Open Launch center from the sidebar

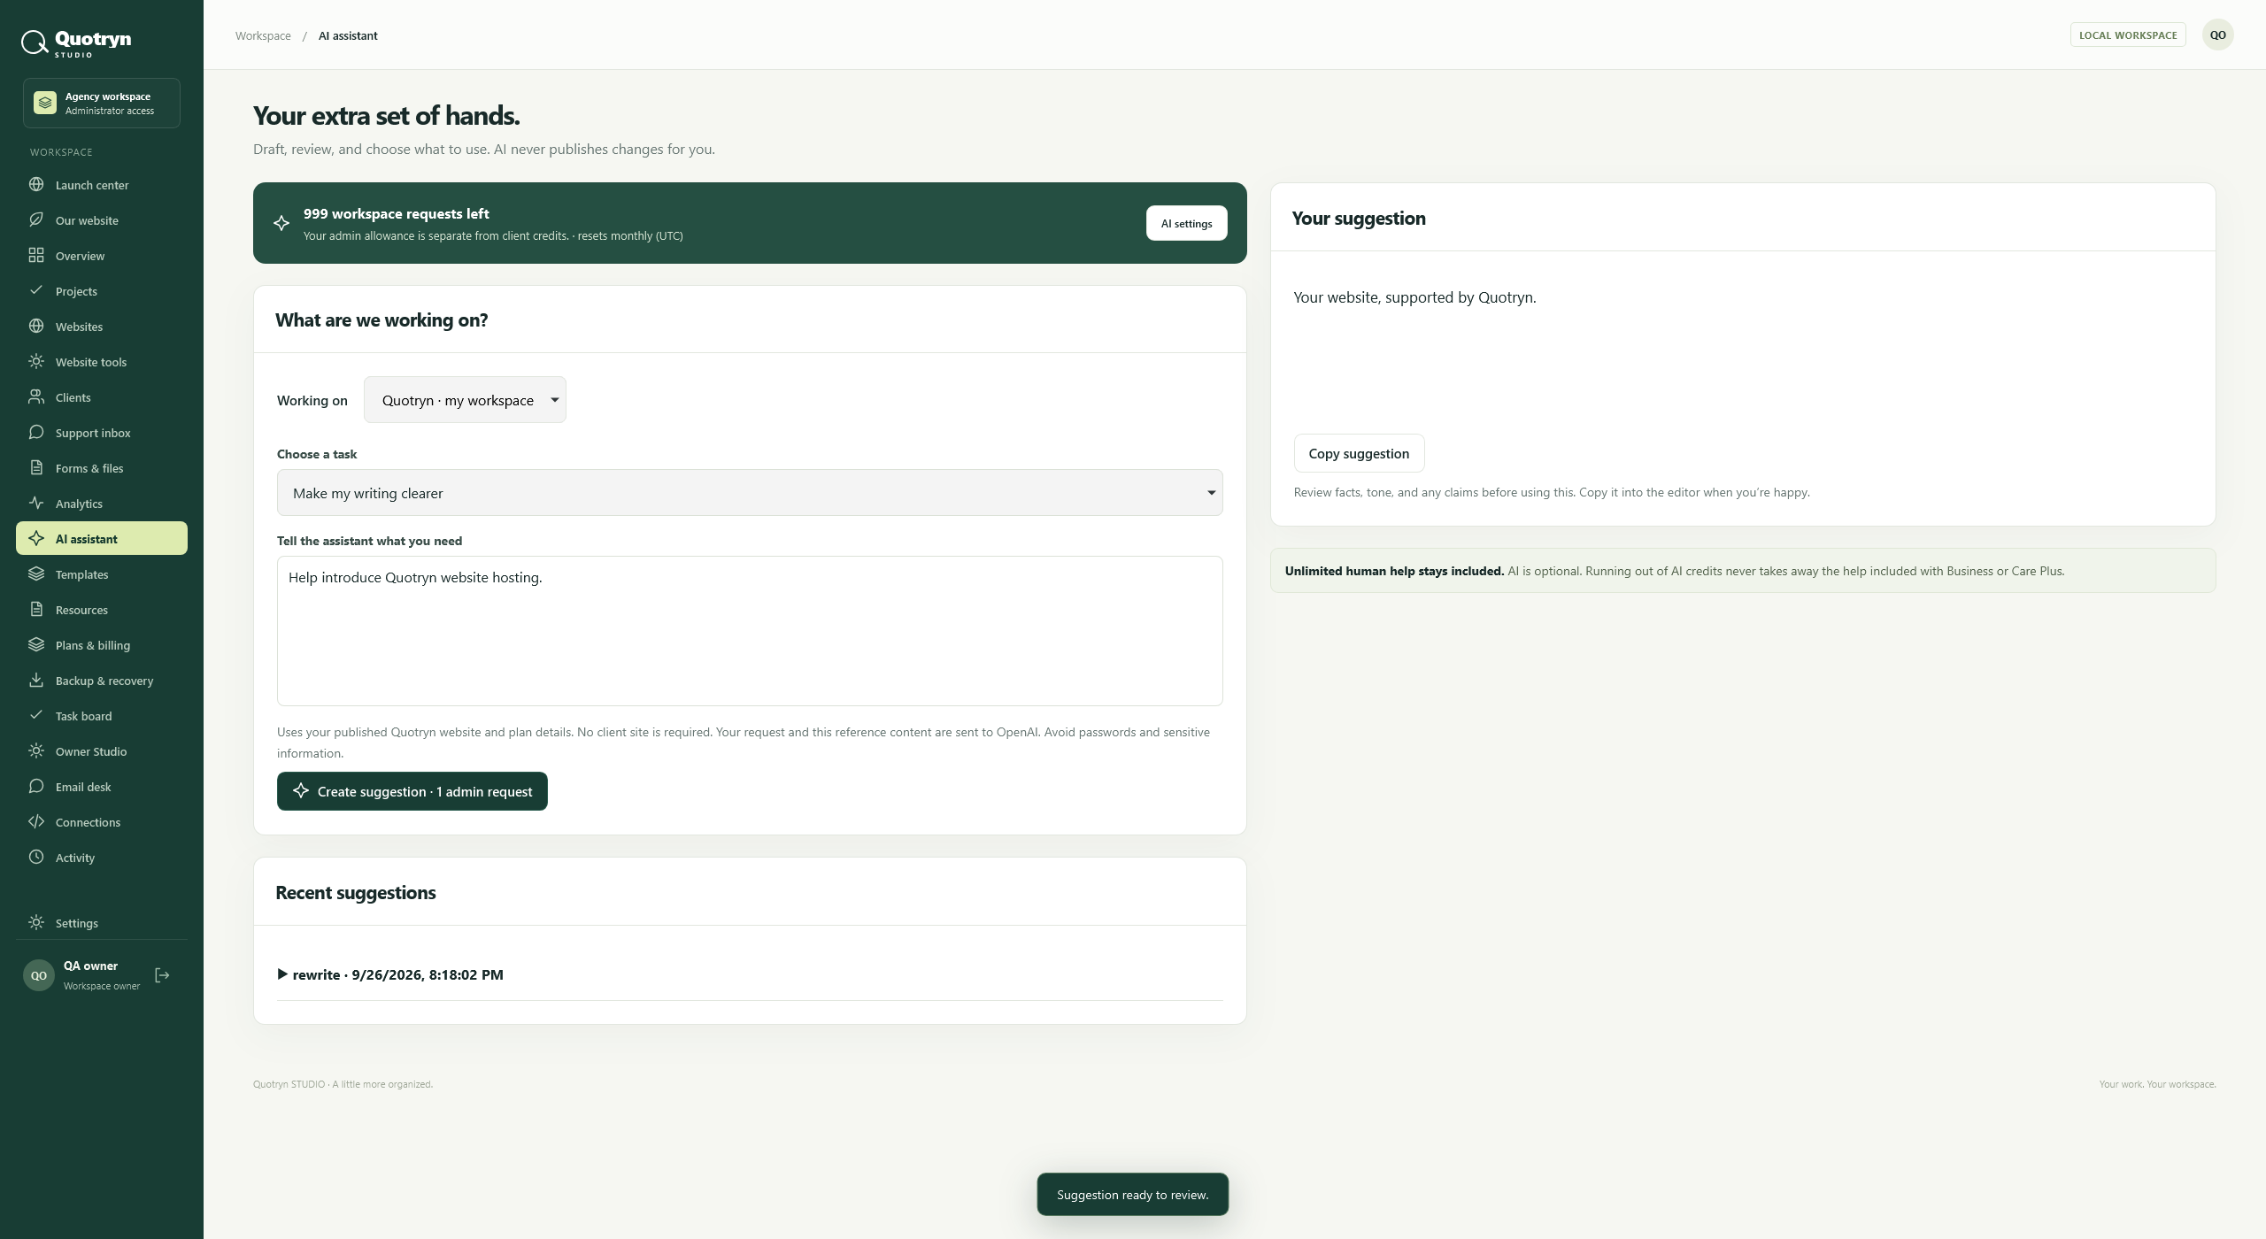[102, 185]
